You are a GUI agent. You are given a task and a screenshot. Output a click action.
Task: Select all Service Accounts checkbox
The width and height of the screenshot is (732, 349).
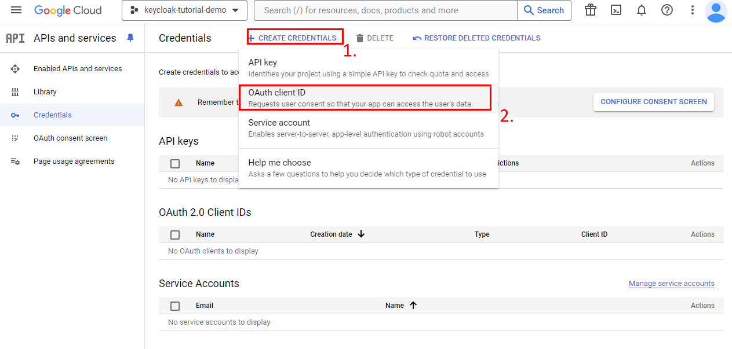pyautogui.click(x=175, y=306)
